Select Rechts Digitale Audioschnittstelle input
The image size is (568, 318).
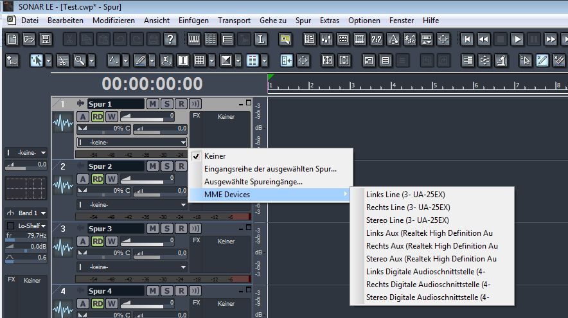point(432,285)
